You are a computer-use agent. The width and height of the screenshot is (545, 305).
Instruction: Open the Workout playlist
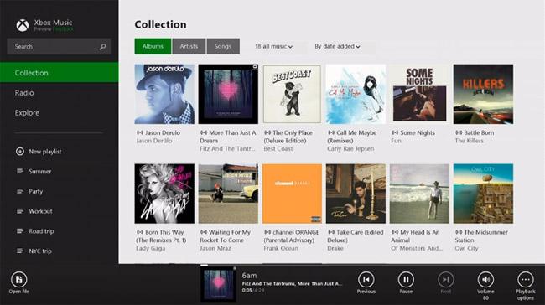tap(40, 211)
